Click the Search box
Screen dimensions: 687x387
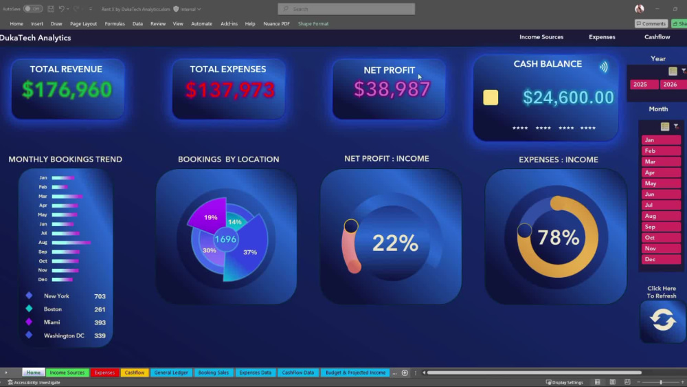(x=346, y=9)
